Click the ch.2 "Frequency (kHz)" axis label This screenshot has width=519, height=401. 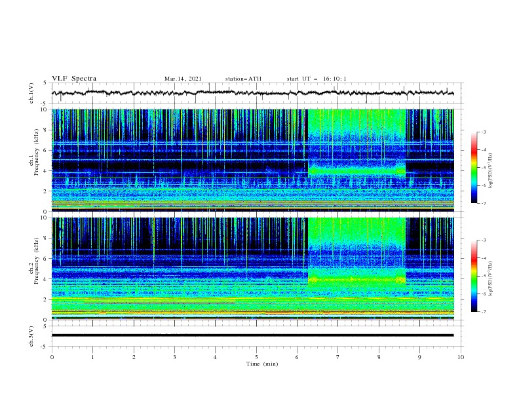[37, 260]
